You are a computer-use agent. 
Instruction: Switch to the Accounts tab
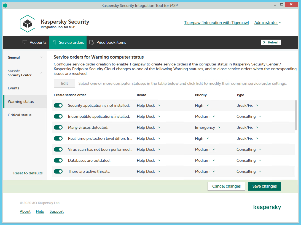[x=34, y=42]
